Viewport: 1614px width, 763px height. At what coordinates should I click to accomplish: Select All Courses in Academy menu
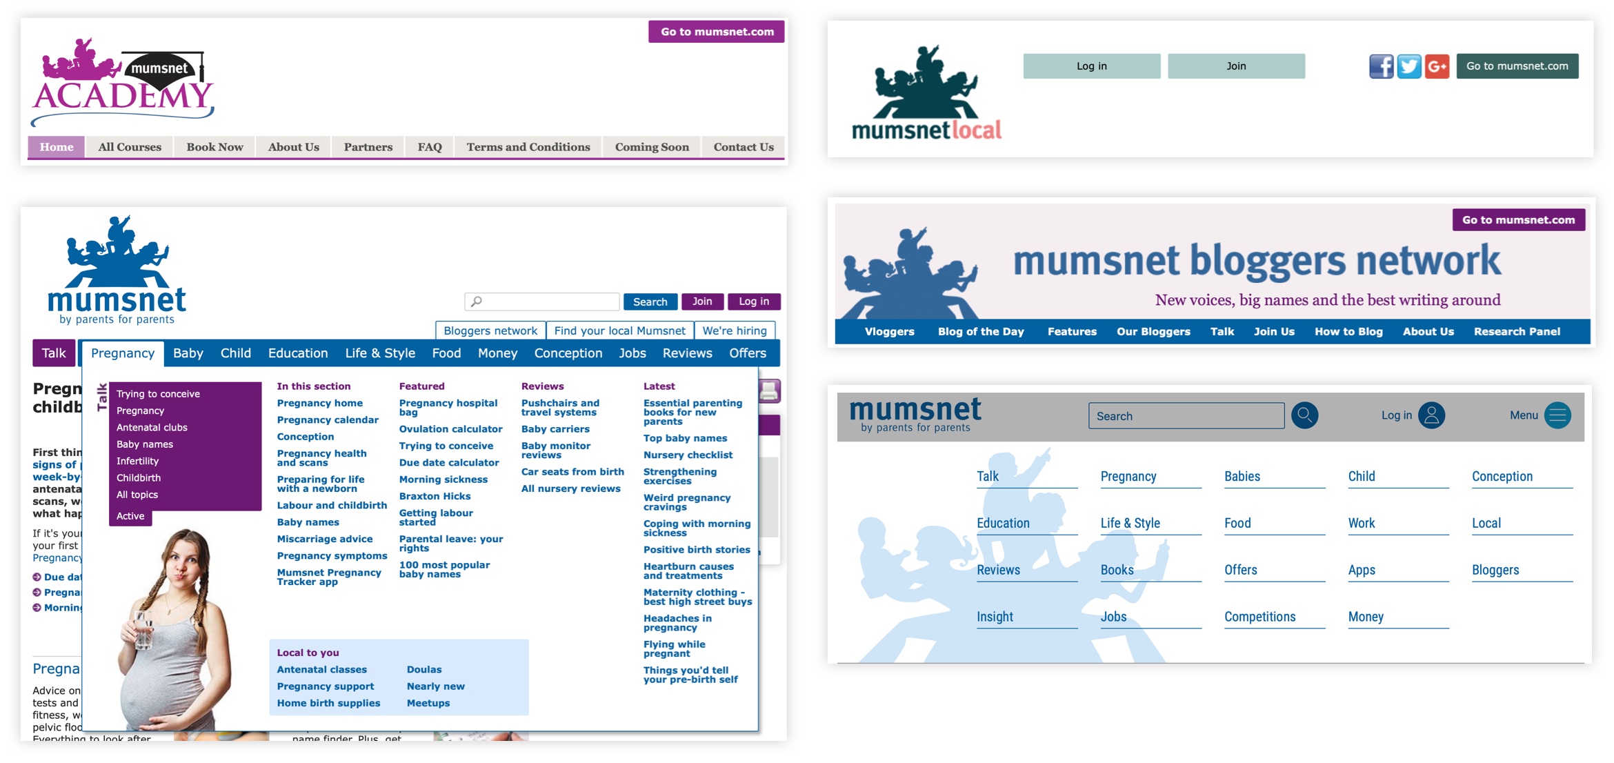(x=130, y=147)
